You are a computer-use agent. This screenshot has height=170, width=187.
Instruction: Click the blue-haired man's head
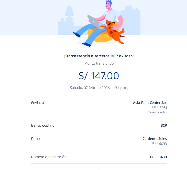[109, 5]
